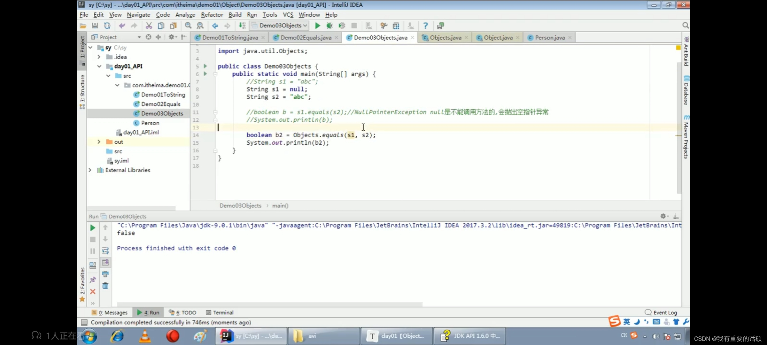Open the 6: TODO tool button

[182, 312]
